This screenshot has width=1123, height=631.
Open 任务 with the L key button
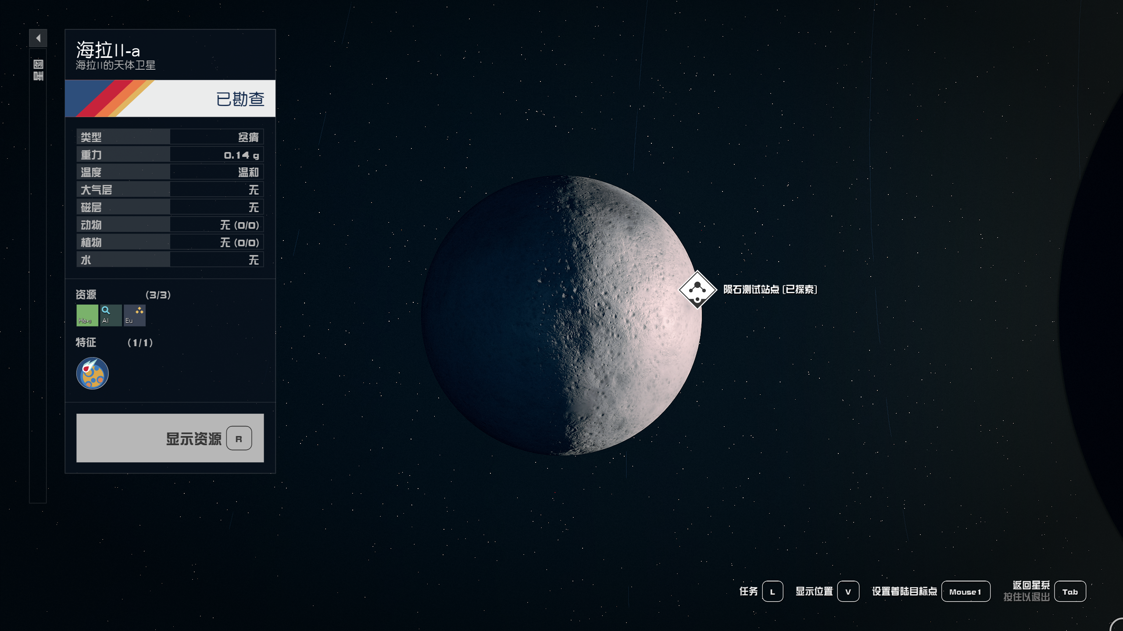[773, 592]
